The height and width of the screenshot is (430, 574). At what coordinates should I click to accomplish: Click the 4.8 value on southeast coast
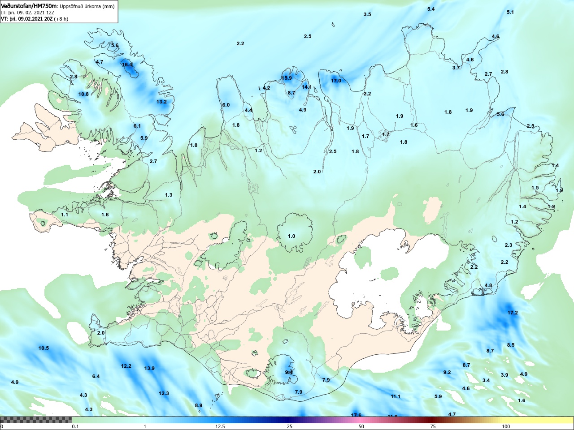488,285
